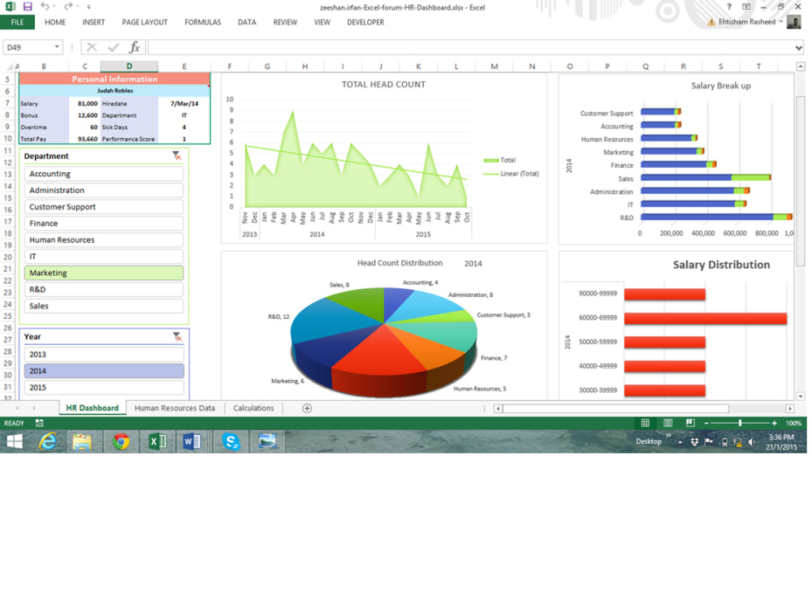Click the Insert Function fx icon

tap(134, 47)
